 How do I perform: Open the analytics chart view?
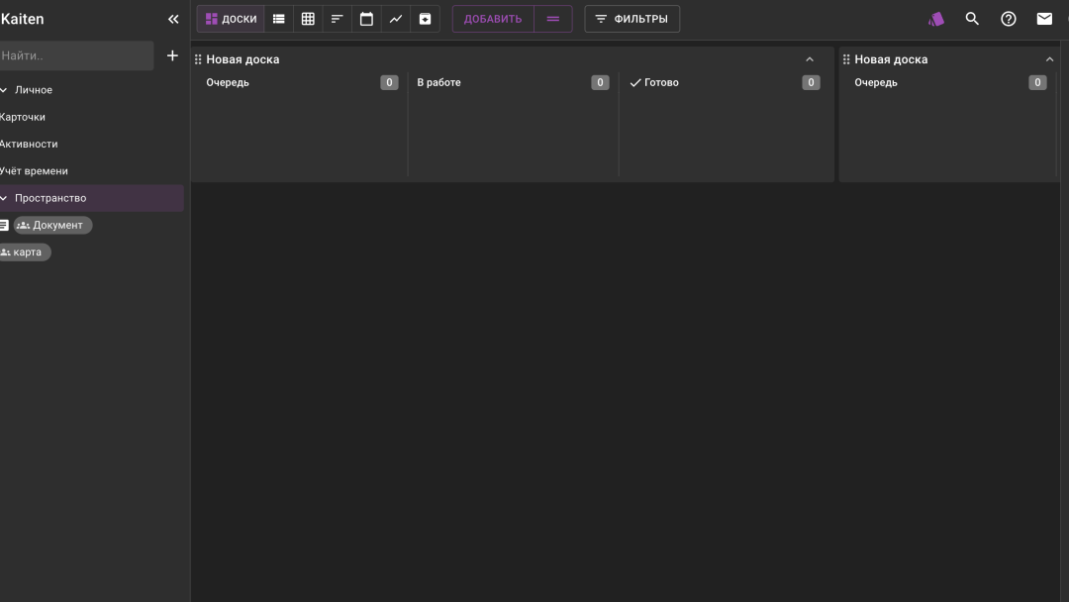point(396,19)
